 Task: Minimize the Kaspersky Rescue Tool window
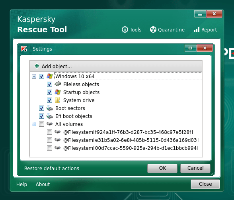[x=200, y=14]
